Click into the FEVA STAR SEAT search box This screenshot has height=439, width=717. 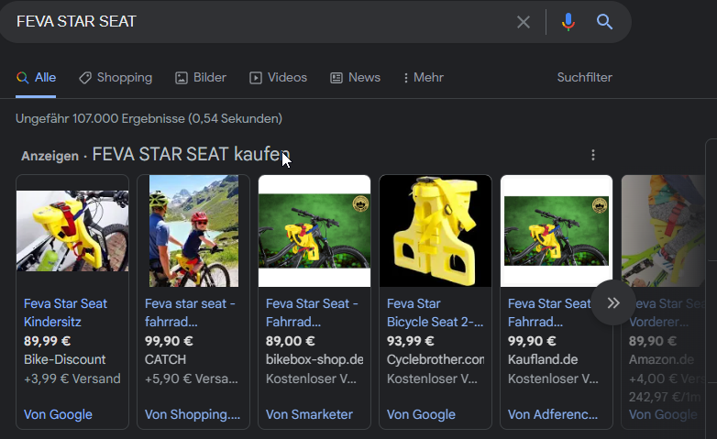pos(257,22)
